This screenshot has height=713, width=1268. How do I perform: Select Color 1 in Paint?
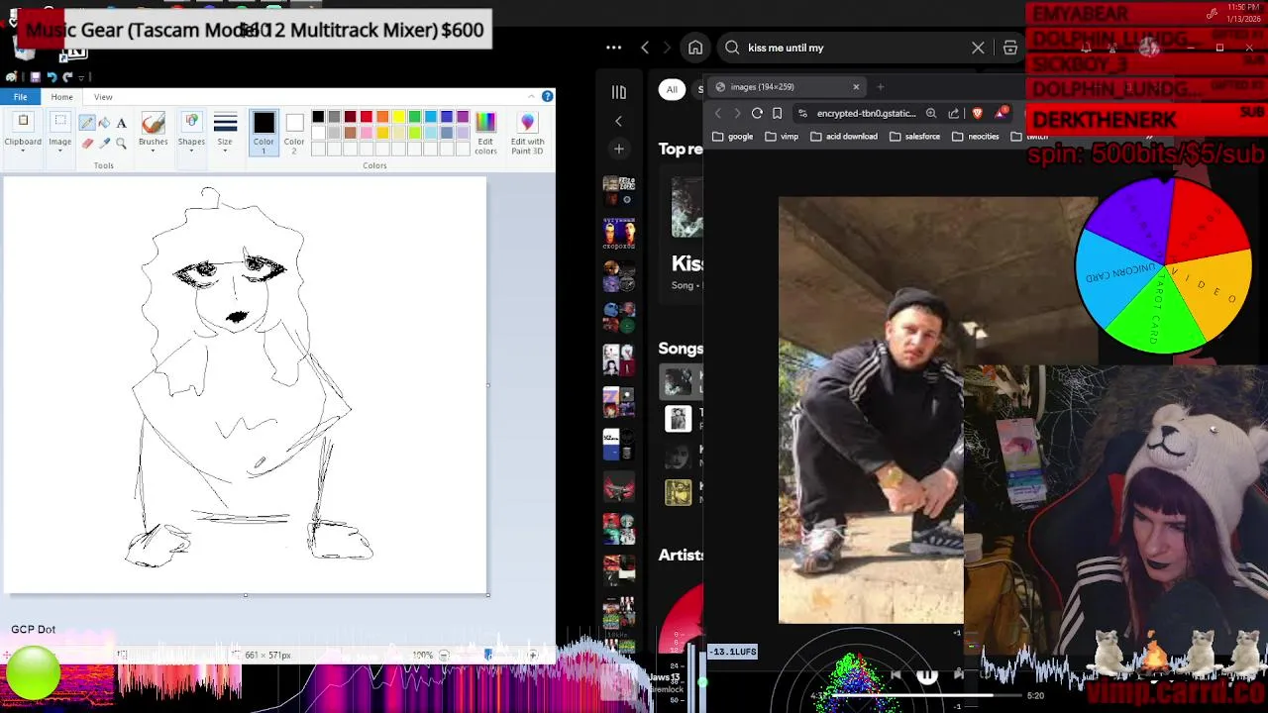(264, 132)
